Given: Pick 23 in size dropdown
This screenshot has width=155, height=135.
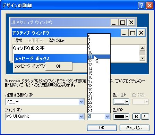Looking at the screenshot, I should pyautogui.click(x=99, y=107).
